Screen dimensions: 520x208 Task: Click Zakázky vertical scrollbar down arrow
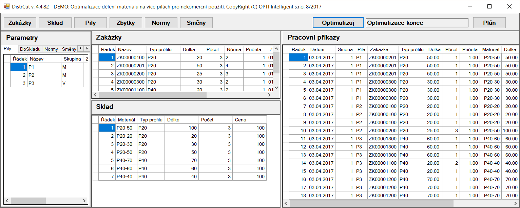276,88
